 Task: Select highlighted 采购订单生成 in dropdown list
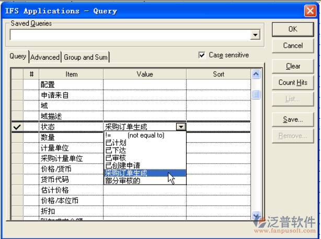145,173
